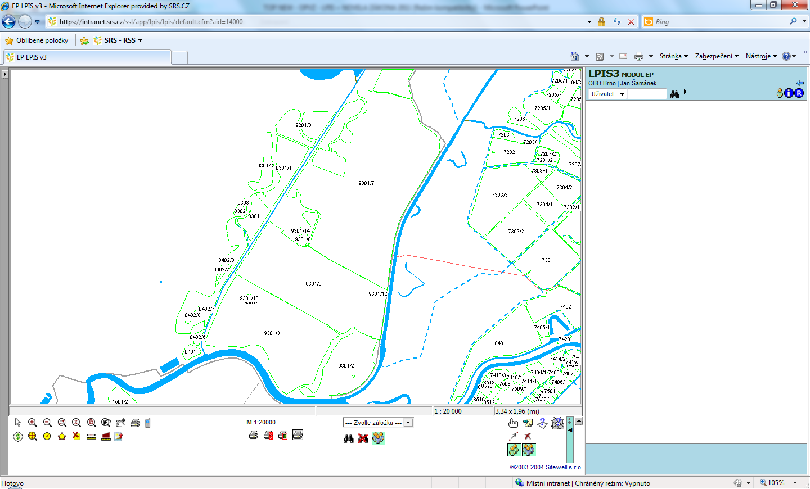
Task: Select the hand pan-move map tool
Action: (120, 423)
